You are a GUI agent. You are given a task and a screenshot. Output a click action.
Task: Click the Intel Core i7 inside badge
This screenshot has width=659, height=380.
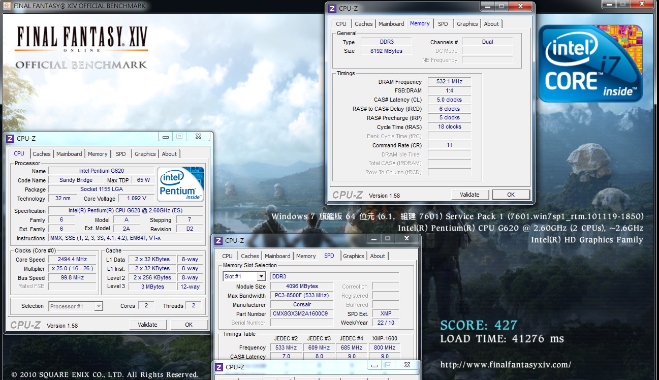(590, 64)
